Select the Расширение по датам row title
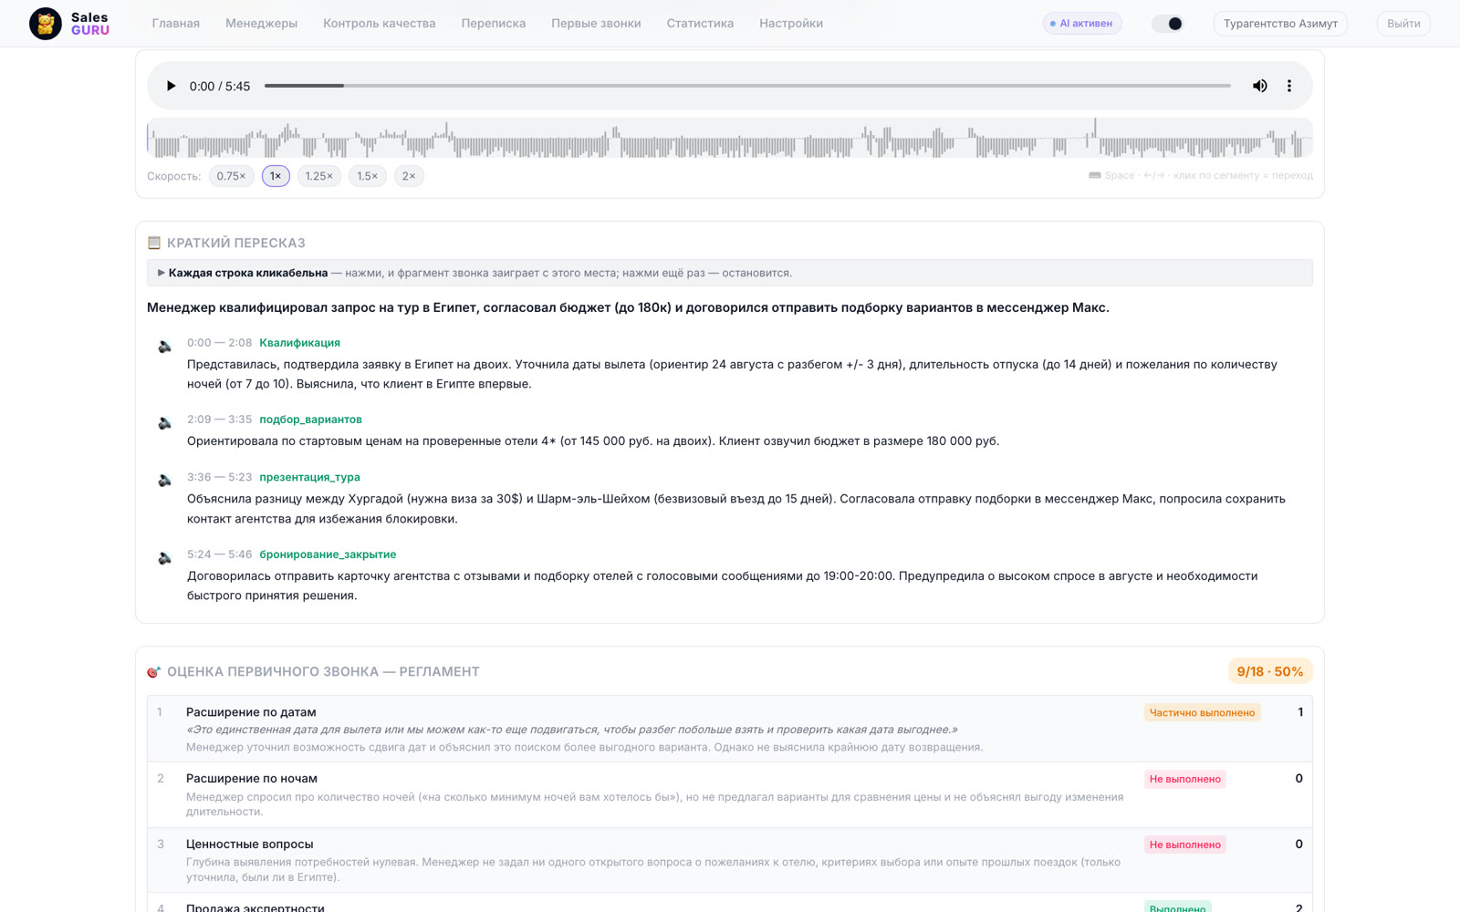This screenshot has width=1460, height=912. [x=251, y=712]
